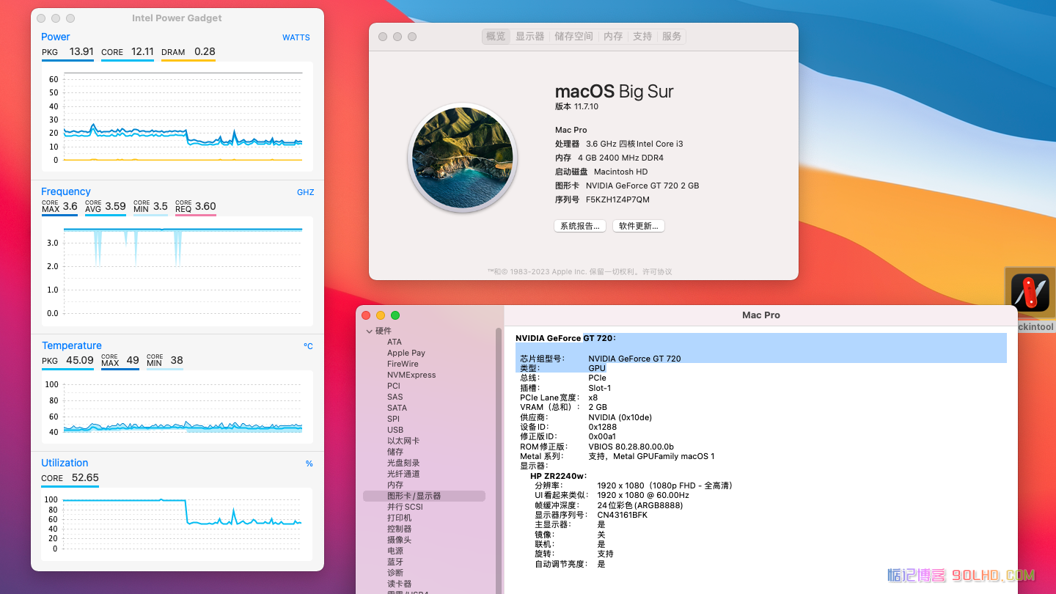Switch to the 概览 tab
1056x594 pixels.
(x=496, y=36)
